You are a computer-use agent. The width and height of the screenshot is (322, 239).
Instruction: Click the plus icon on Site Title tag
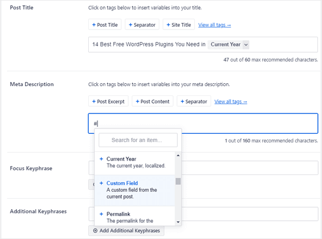click(x=168, y=25)
